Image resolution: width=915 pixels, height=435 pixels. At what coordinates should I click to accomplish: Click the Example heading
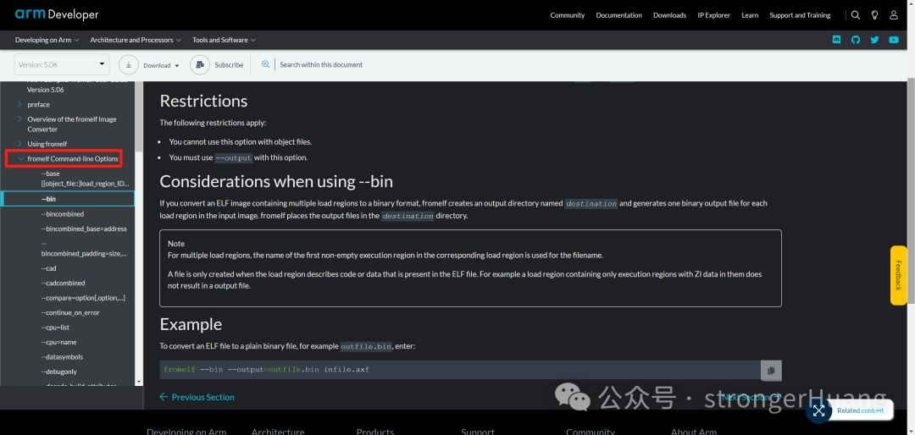(191, 324)
